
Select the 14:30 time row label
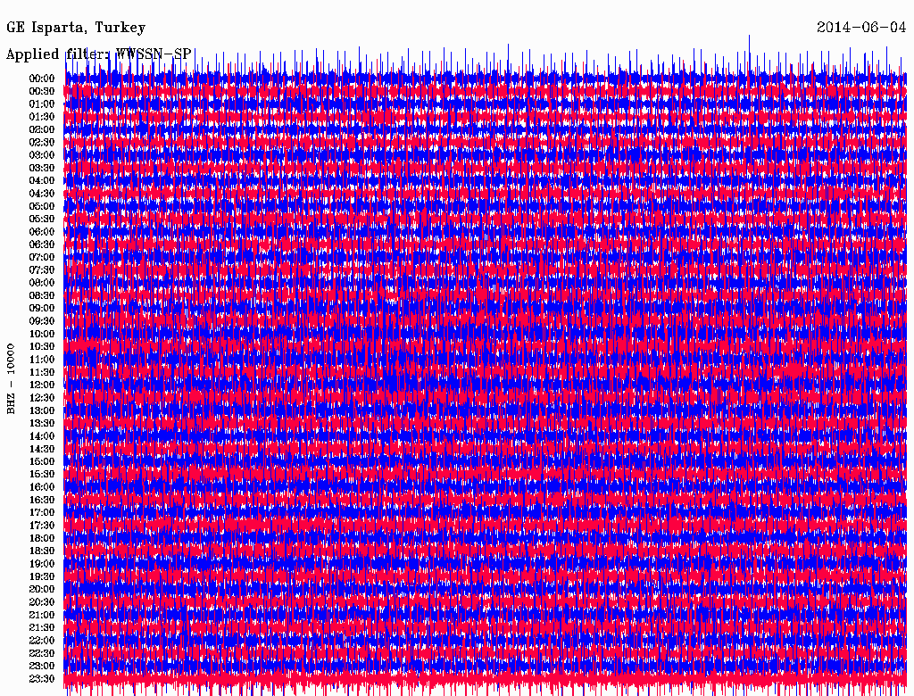(42, 449)
